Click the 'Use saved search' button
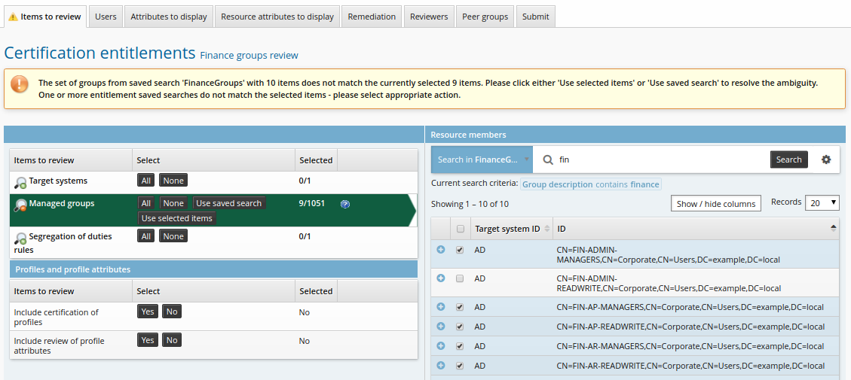851x380 pixels. [x=228, y=203]
